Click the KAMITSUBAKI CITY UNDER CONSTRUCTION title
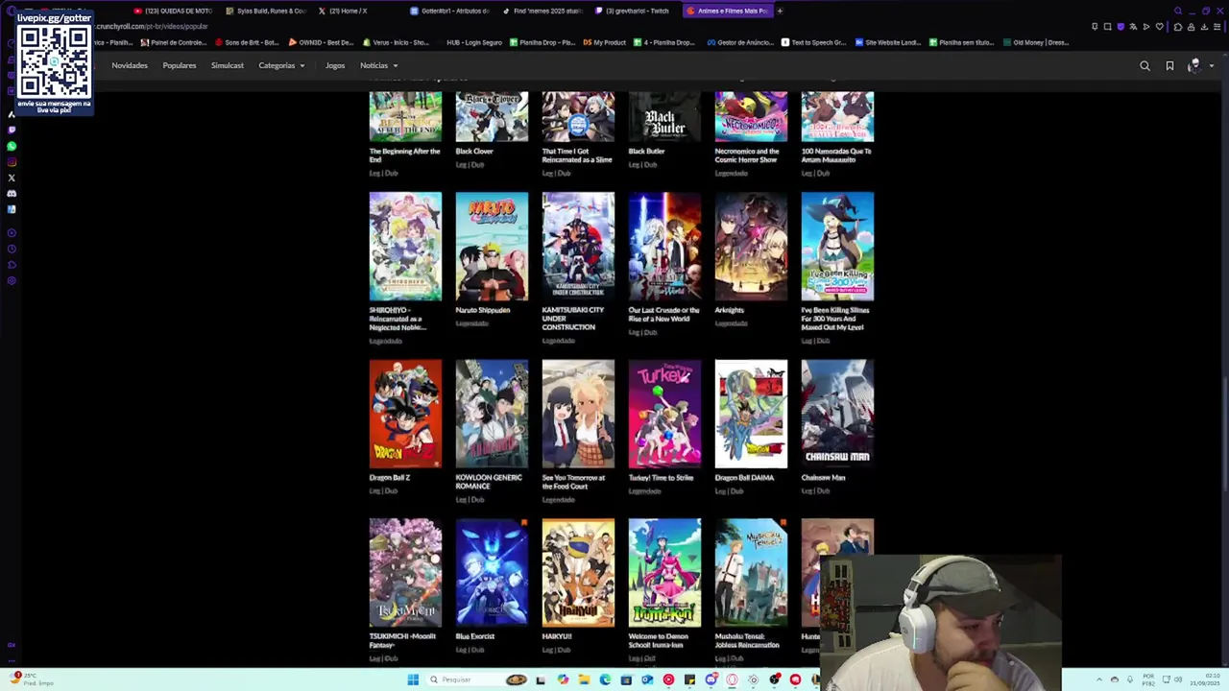 pyautogui.click(x=573, y=319)
